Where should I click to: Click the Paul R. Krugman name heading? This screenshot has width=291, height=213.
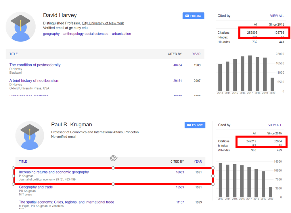[71, 124]
